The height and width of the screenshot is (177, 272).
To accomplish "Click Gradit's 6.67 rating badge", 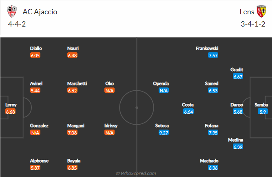I will [238, 76].
